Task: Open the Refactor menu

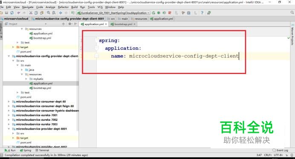Action: coord(63,7)
